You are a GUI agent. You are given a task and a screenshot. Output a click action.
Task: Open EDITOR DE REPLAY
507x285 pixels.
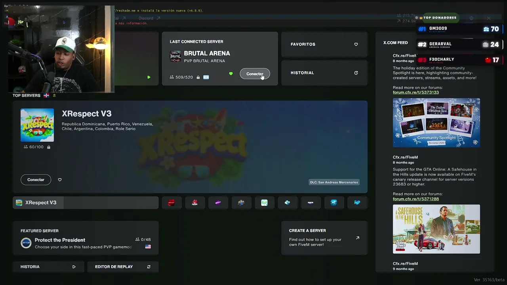(123, 267)
